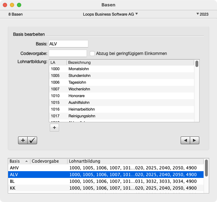Open the 2023 year dropdown

tap(202, 14)
